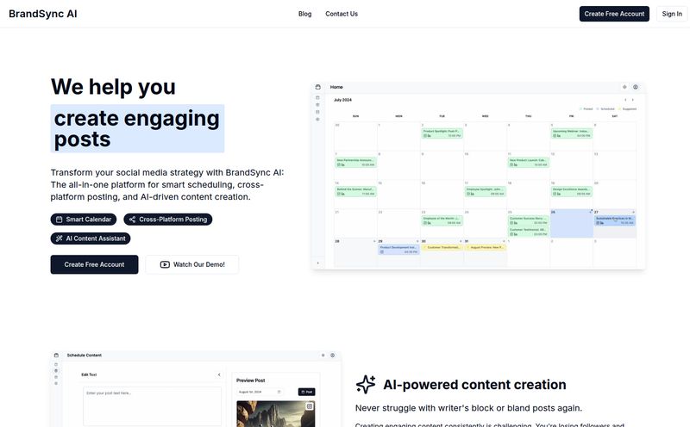Select the Smart Calendar feature badge
This screenshot has height=427, width=690.
(84, 220)
